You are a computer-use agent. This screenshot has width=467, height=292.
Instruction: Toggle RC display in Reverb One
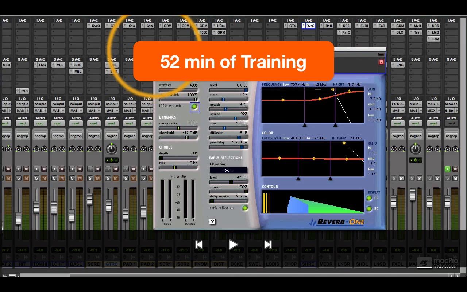(x=369, y=209)
